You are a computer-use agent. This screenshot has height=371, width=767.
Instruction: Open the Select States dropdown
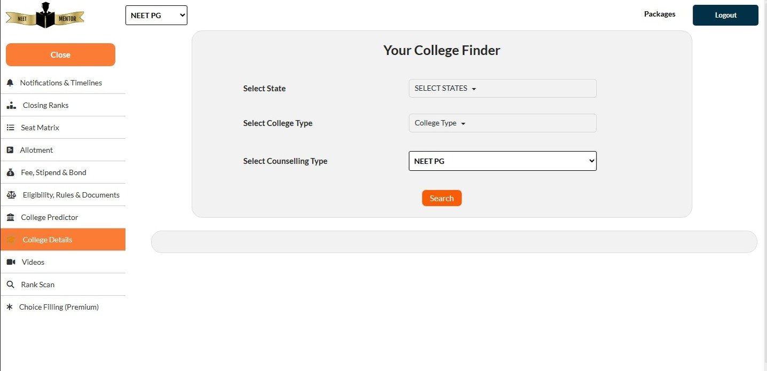coord(502,89)
